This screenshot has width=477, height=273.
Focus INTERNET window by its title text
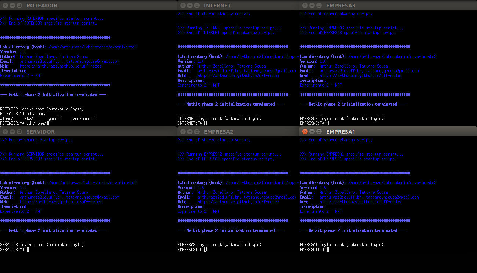(217, 6)
